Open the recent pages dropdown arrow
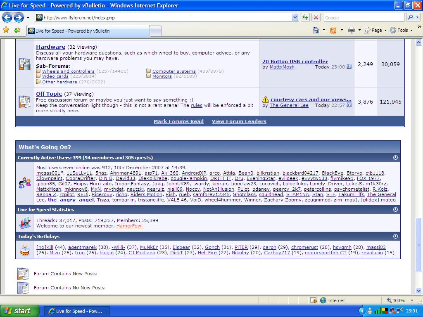This screenshot has width=423, height=317. point(28,18)
